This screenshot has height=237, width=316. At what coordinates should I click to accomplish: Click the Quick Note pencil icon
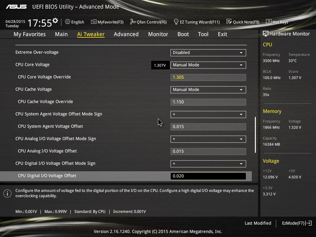(229, 22)
